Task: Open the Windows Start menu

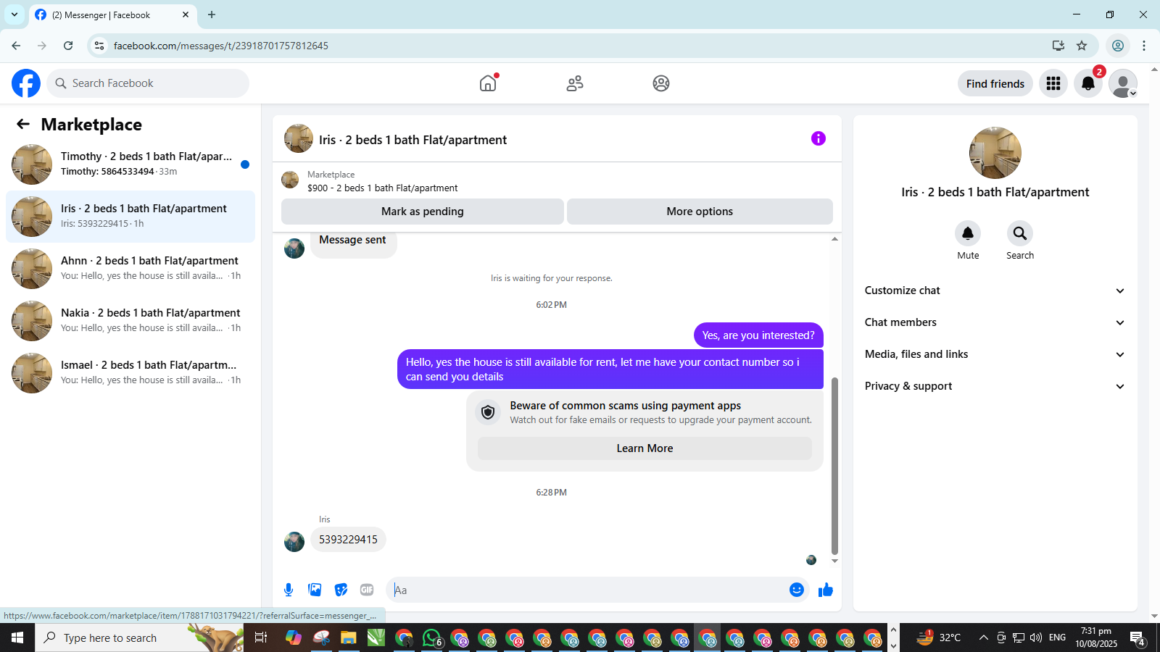Action: click(17, 638)
